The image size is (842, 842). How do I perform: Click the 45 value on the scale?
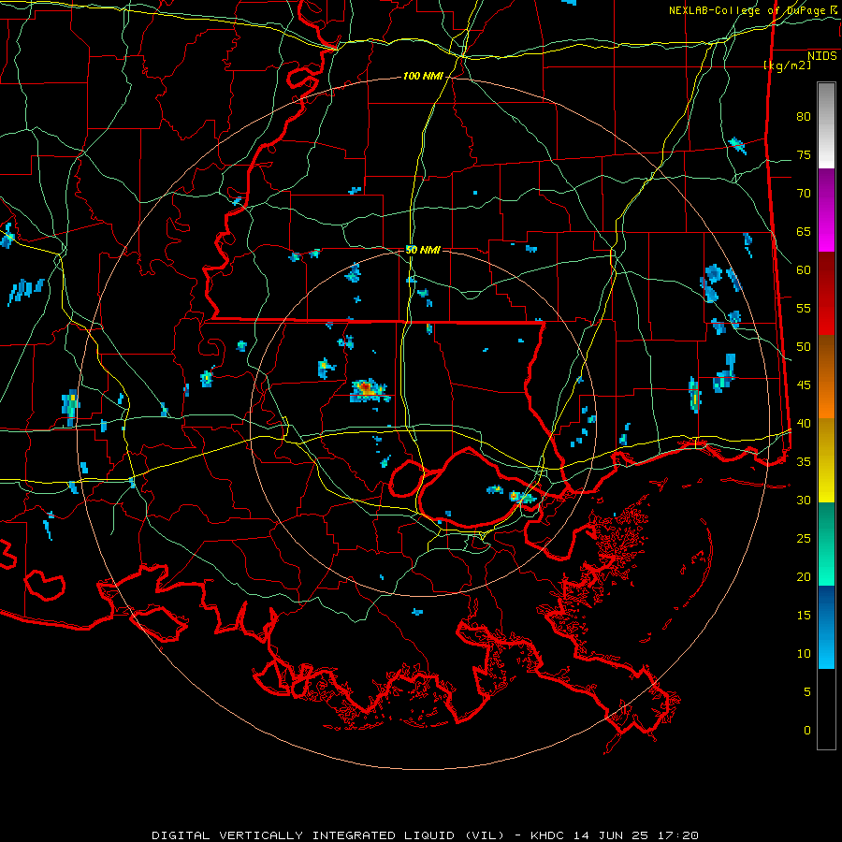pos(804,385)
